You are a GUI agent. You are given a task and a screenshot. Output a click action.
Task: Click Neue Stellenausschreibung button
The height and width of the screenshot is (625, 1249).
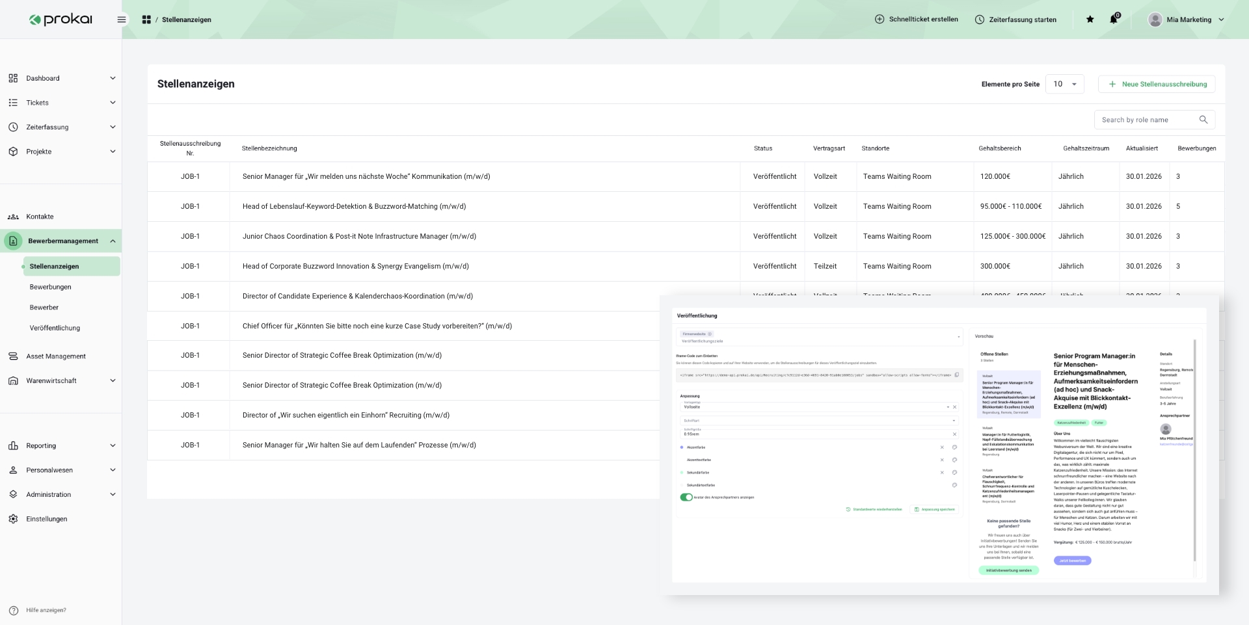click(1157, 84)
